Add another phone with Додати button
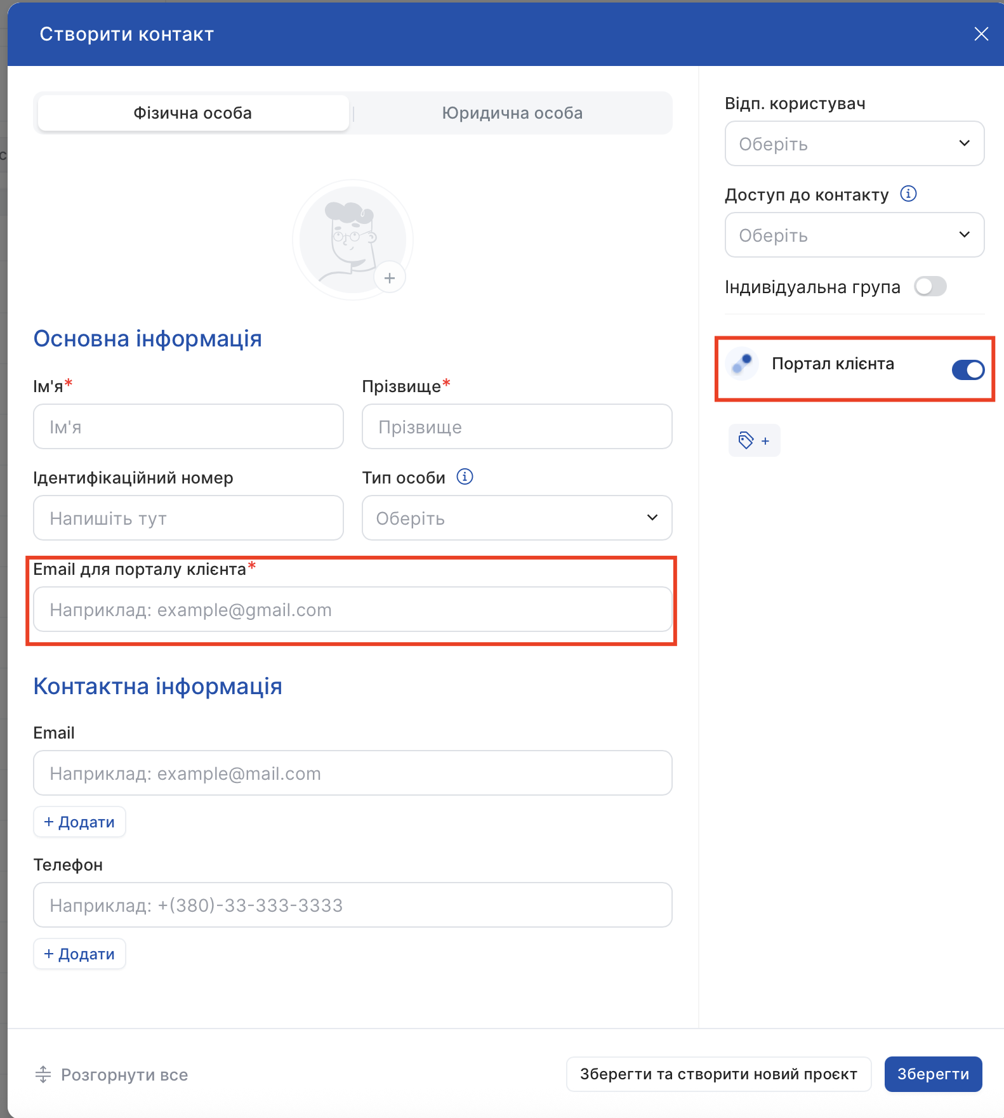This screenshot has height=1118, width=1004. (x=79, y=954)
